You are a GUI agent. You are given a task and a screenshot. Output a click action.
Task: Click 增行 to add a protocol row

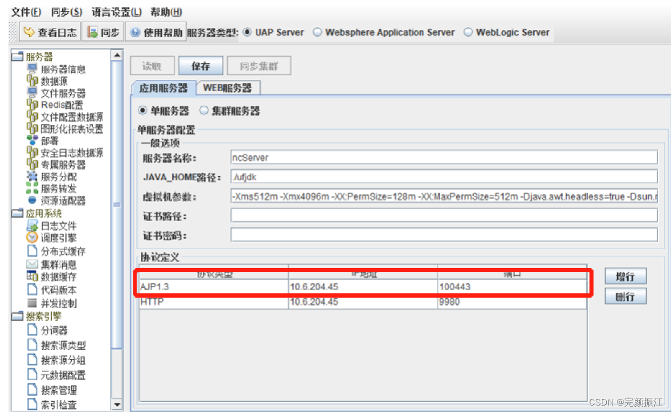tap(625, 276)
